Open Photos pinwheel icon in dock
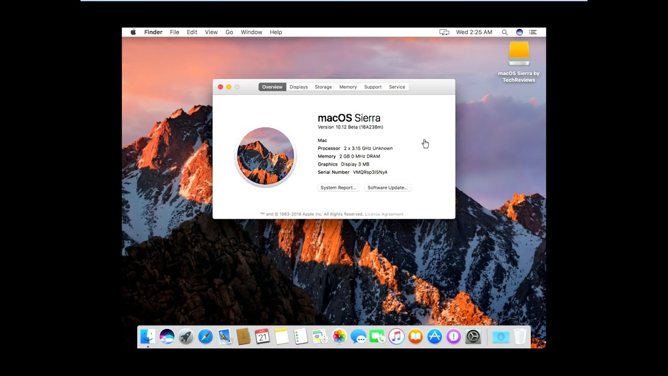668x376 pixels. pos(339,337)
